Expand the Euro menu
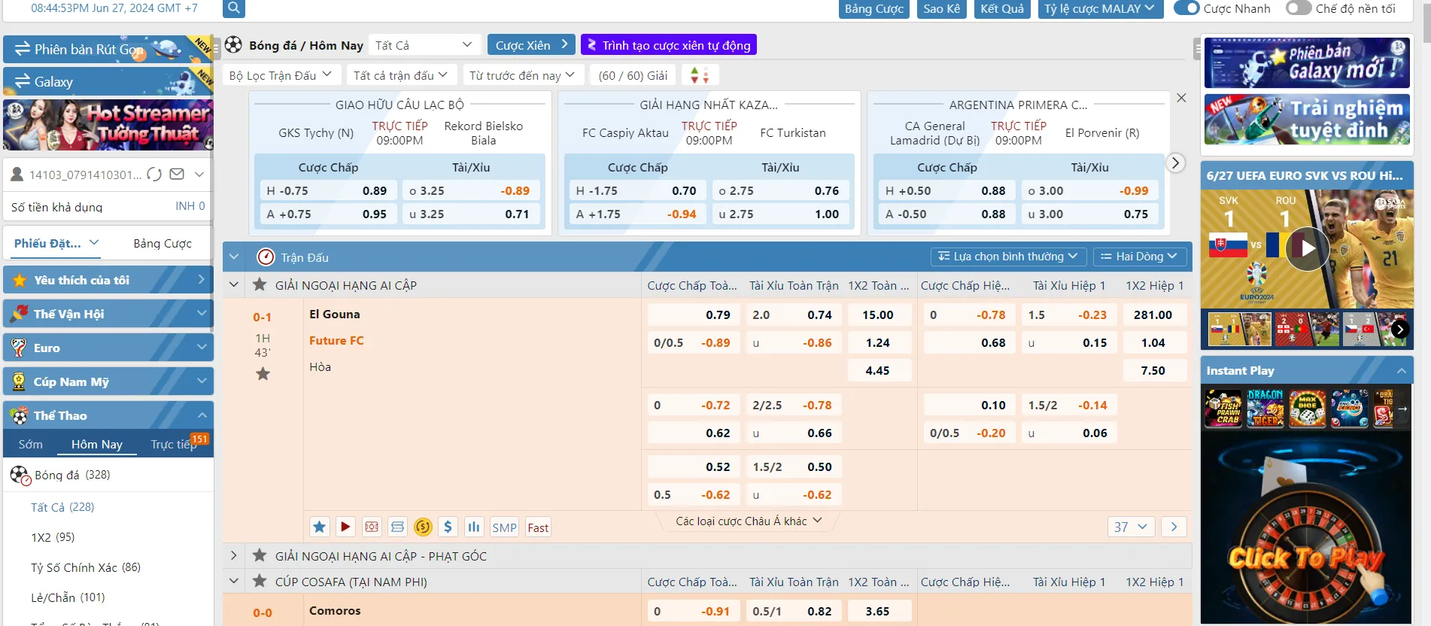1431x626 pixels. (108, 348)
